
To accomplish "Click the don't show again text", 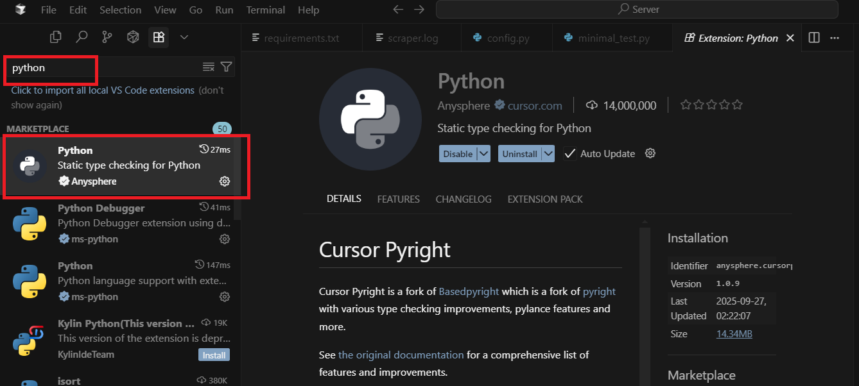I will pos(117,97).
